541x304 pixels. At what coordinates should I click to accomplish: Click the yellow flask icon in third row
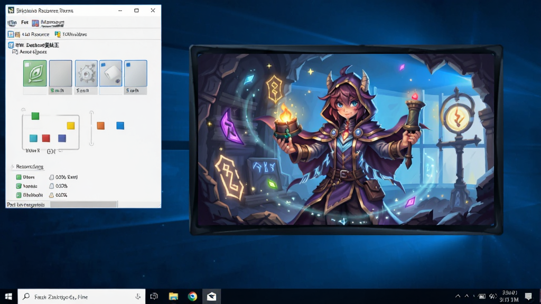click(x=51, y=195)
